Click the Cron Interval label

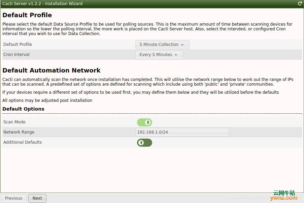pyautogui.click(x=16, y=54)
